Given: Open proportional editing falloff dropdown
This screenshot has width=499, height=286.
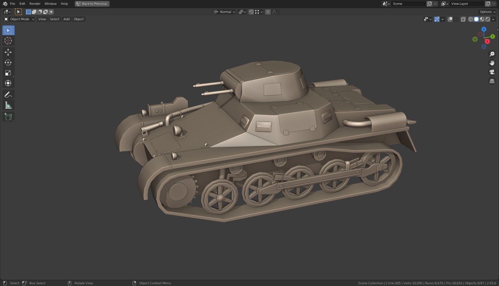Looking at the screenshot, I should [276, 12].
